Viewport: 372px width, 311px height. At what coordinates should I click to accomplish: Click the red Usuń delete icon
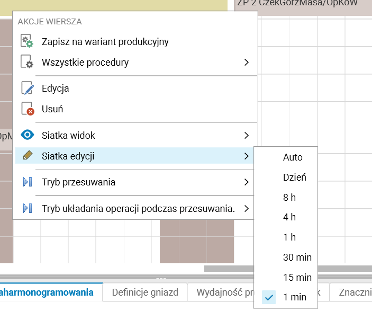pos(27,109)
